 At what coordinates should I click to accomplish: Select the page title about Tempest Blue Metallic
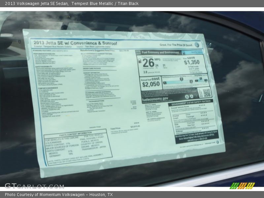click(x=72, y=4)
